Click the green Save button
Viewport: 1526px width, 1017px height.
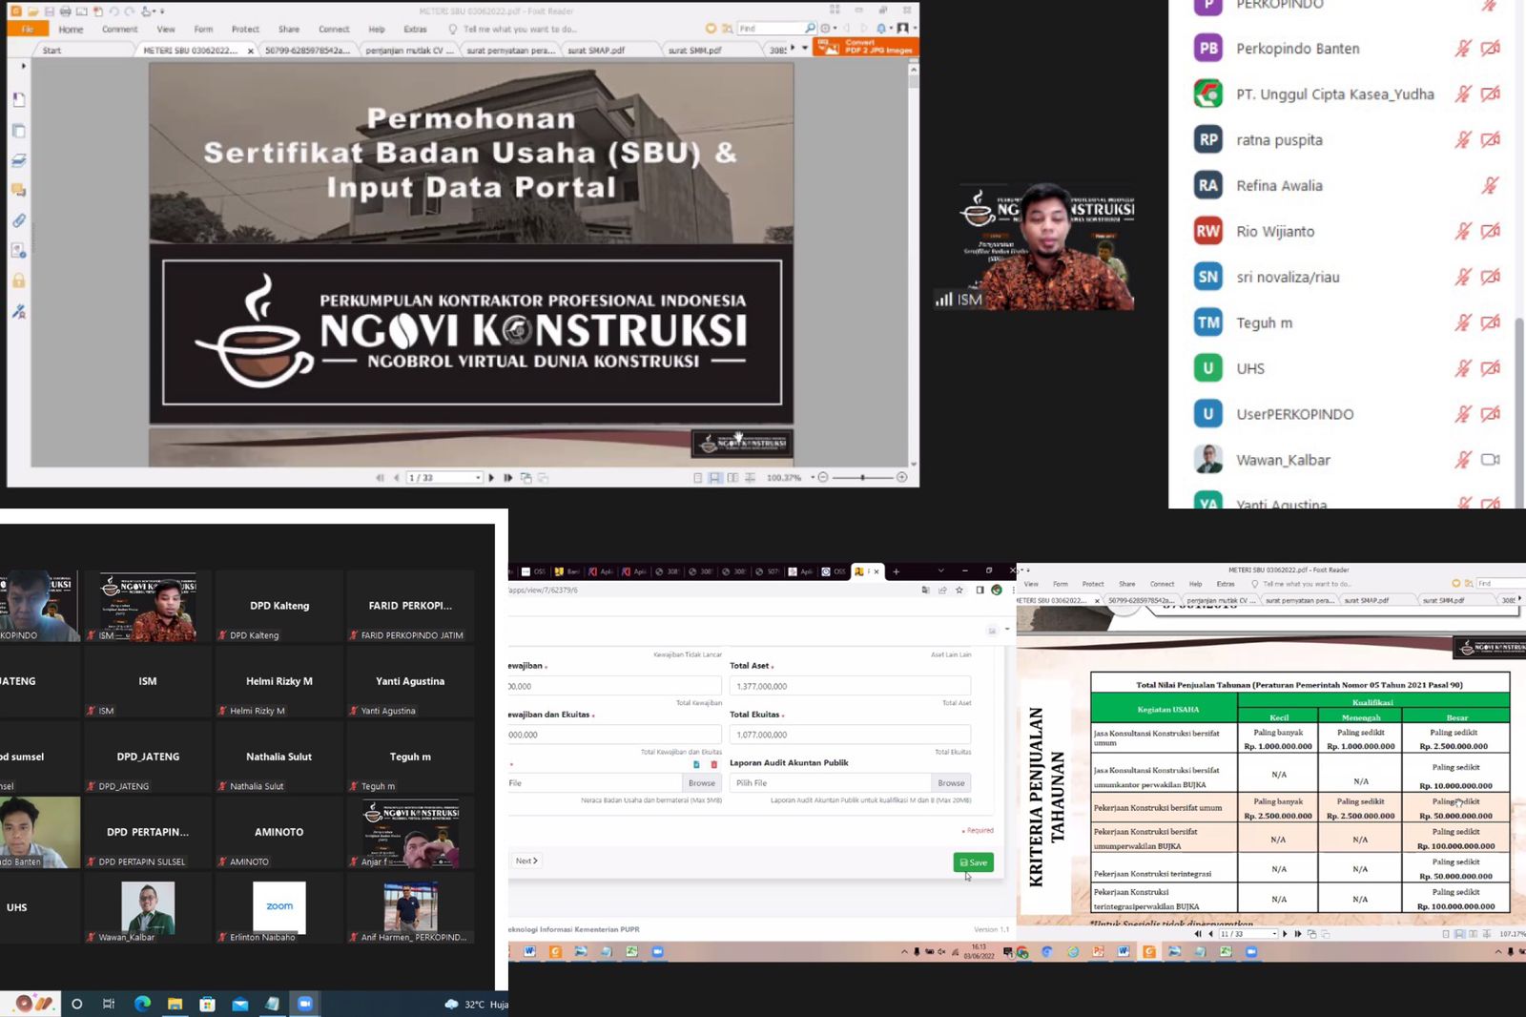pos(973,862)
